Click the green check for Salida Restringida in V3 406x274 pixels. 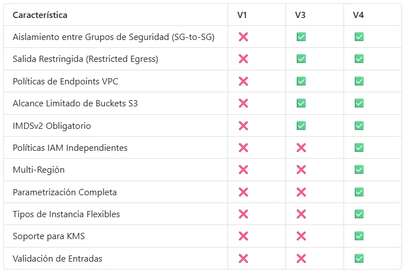[x=301, y=59]
